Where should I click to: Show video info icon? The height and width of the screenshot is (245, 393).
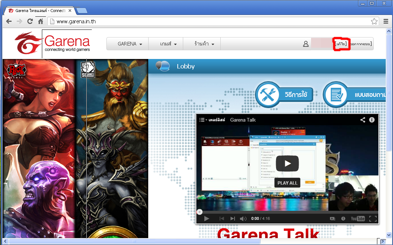point(372,120)
